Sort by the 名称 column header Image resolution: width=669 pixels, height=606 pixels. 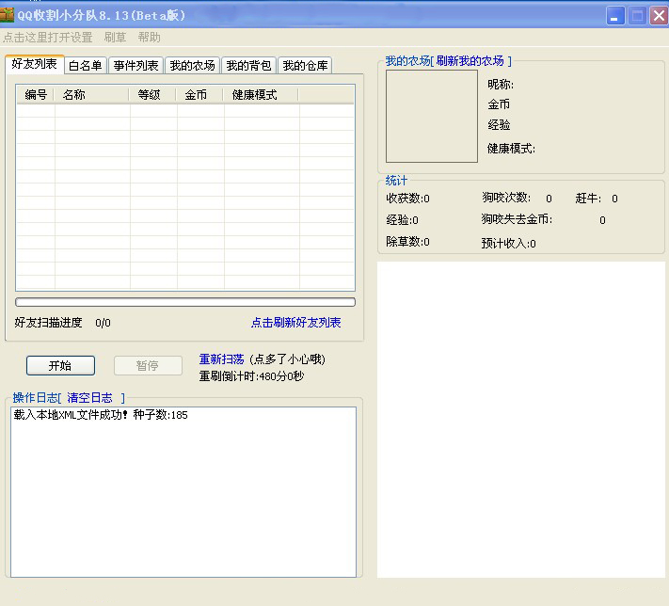click(x=91, y=95)
